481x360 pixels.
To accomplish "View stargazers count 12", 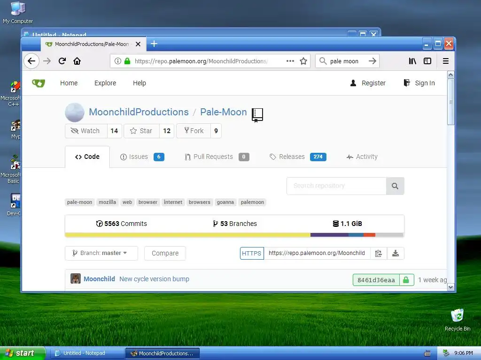I will pos(167,131).
